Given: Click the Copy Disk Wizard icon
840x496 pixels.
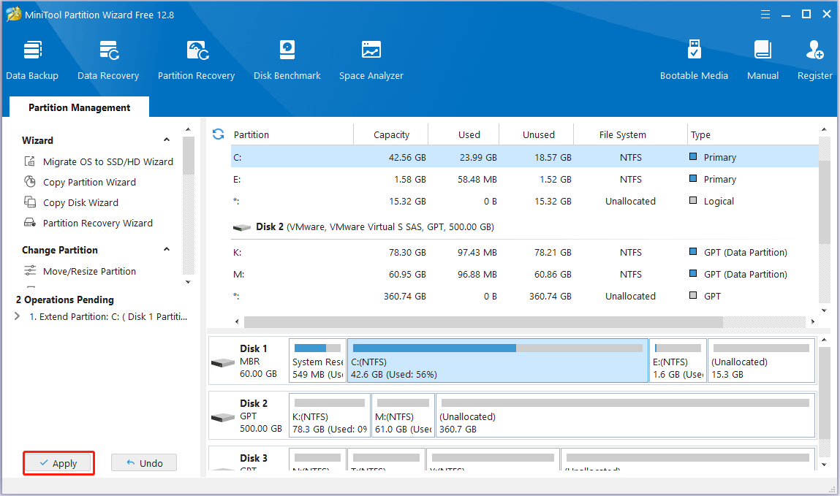Looking at the screenshot, I should coord(30,202).
